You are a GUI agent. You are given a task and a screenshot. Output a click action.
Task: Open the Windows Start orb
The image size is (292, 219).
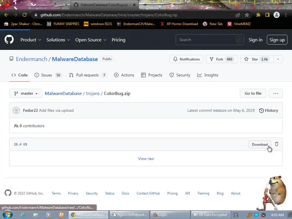(8, 214)
